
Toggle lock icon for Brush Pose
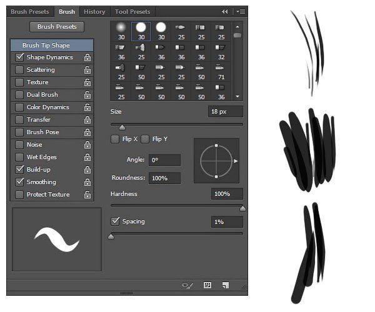pyautogui.click(x=87, y=132)
